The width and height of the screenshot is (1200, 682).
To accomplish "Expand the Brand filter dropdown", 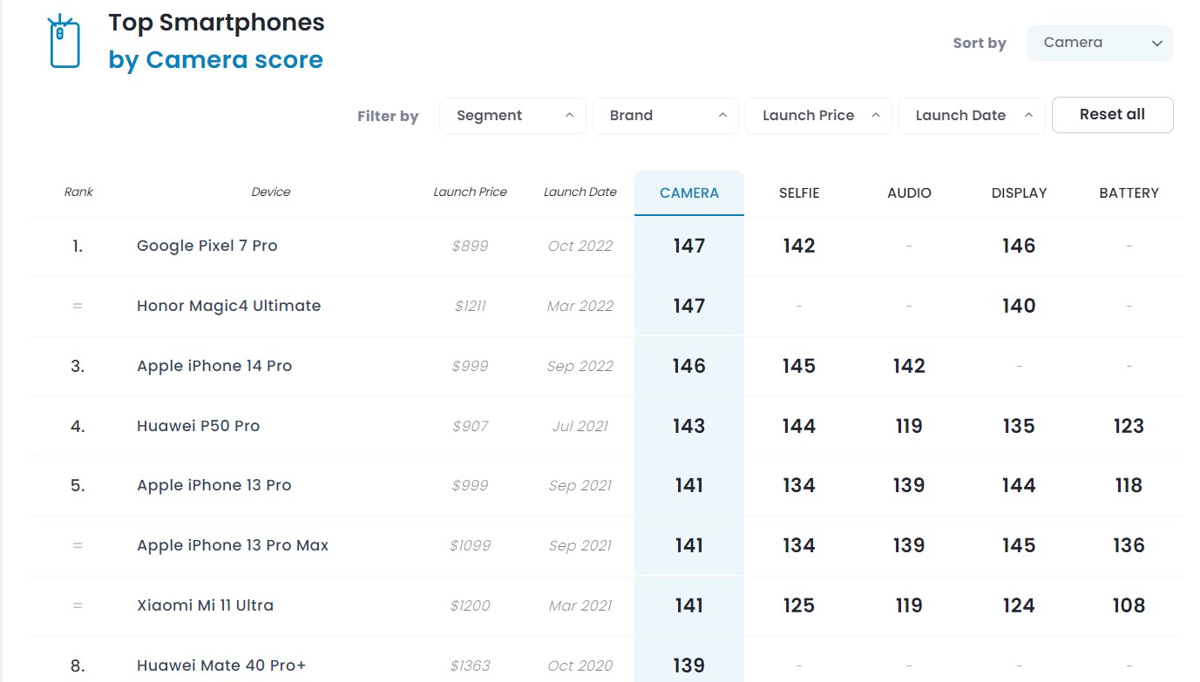I will coord(665,116).
